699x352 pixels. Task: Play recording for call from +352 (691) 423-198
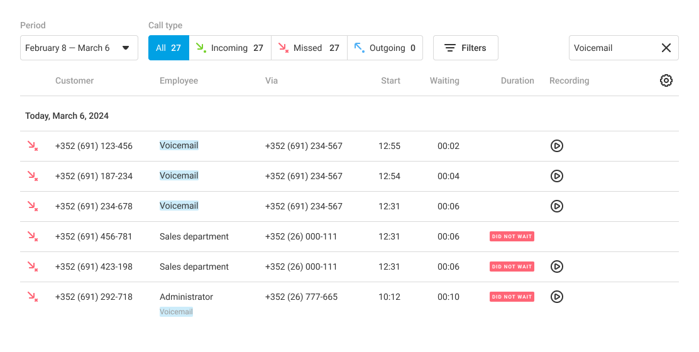point(556,267)
